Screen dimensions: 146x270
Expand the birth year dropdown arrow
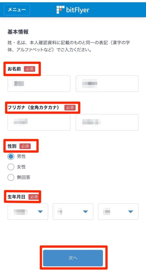(40, 212)
